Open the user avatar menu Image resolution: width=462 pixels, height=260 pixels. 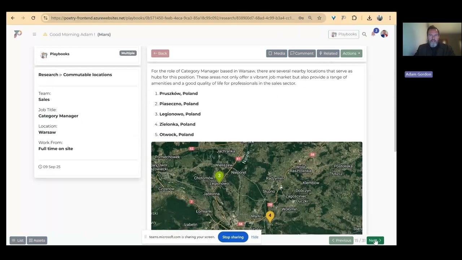pos(384,34)
